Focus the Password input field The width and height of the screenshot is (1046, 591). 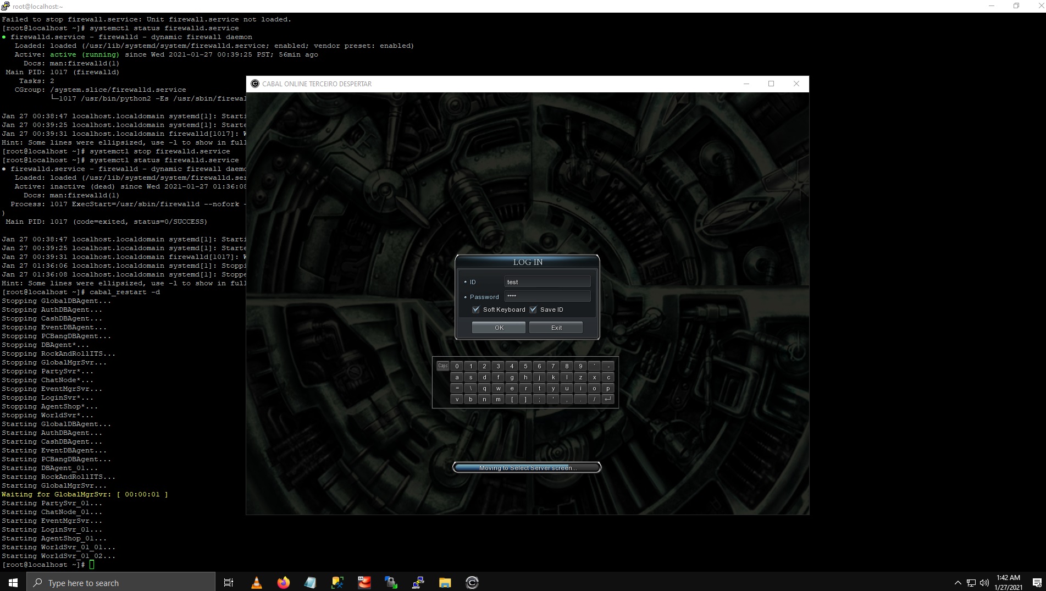[547, 296]
